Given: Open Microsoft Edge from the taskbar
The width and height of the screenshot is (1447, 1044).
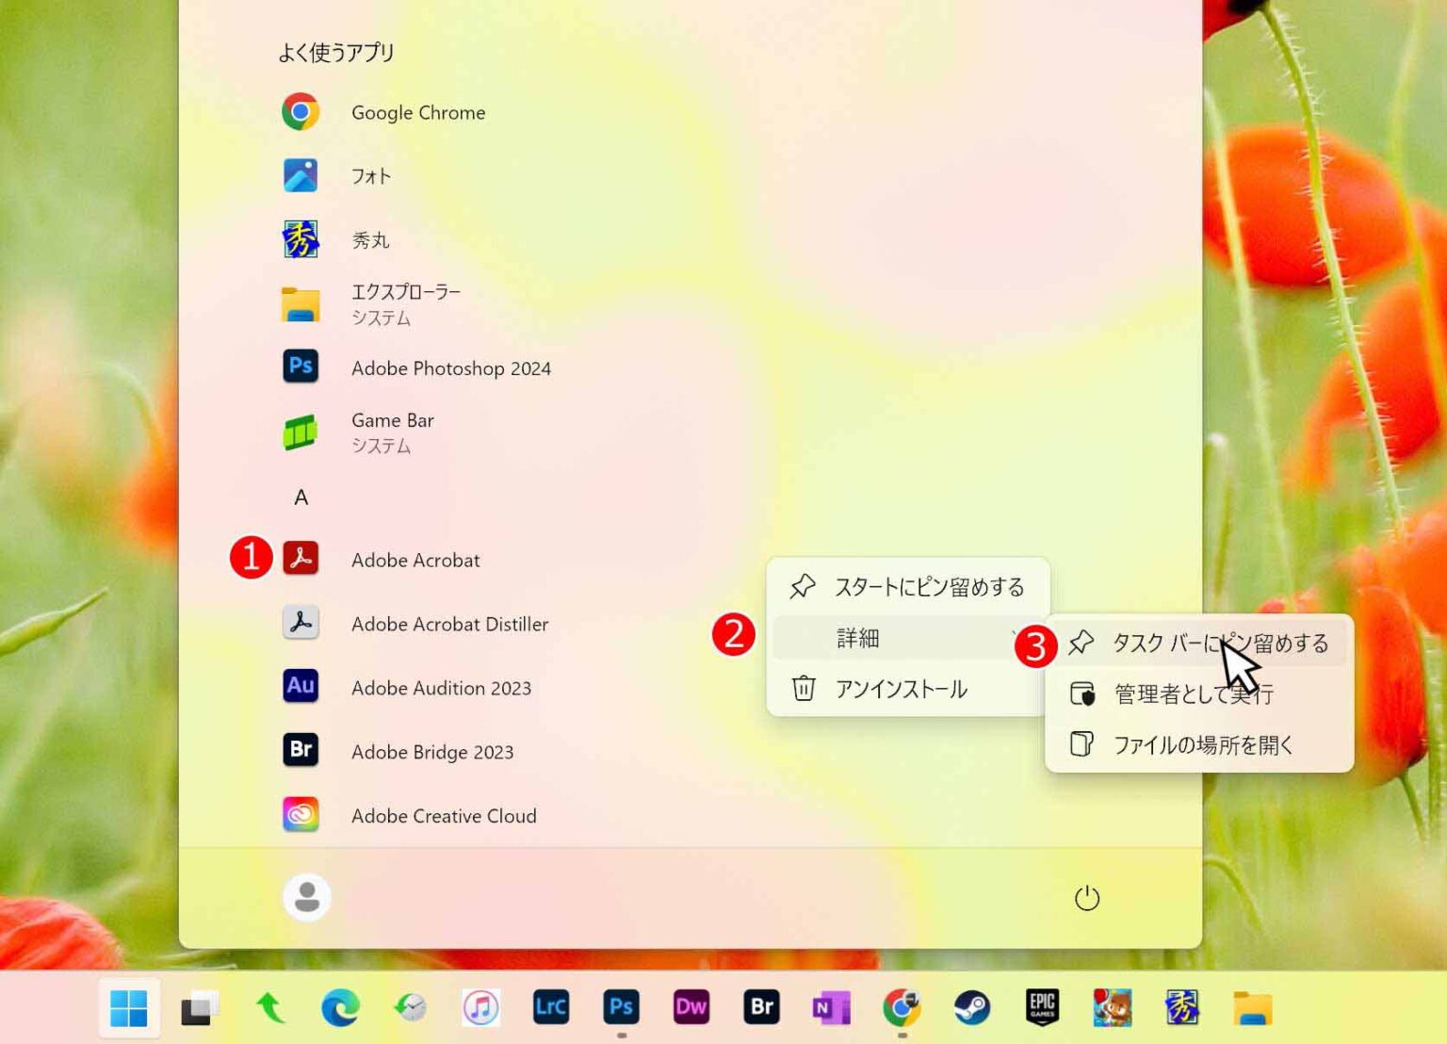Looking at the screenshot, I should click(340, 1008).
